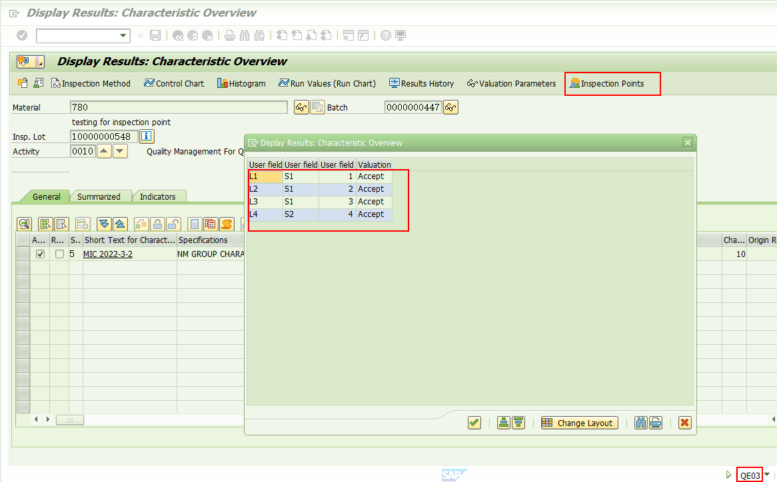This screenshot has width=777, height=482.
Task: Enable the Rejected checkbox for MIC 2022-3-2
Action: (59, 254)
